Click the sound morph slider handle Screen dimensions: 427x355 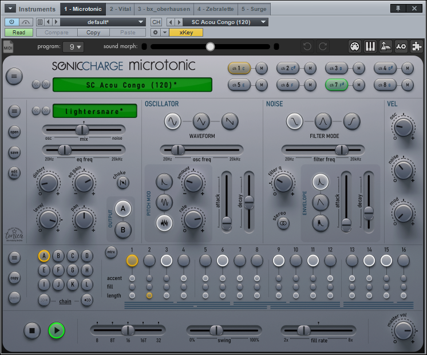(x=210, y=46)
